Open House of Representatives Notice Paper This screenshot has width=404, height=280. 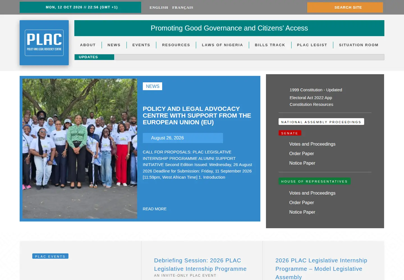point(302,212)
